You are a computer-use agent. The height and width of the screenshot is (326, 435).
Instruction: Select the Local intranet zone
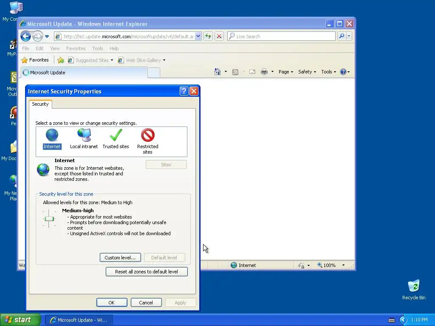[84, 139]
